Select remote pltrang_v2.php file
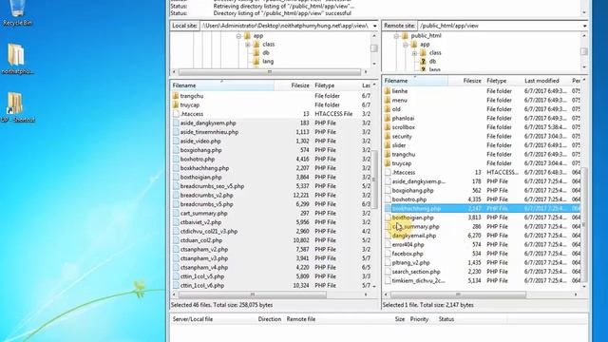The width and height of the screenshot is (608, 342). [x=410, y=263]
